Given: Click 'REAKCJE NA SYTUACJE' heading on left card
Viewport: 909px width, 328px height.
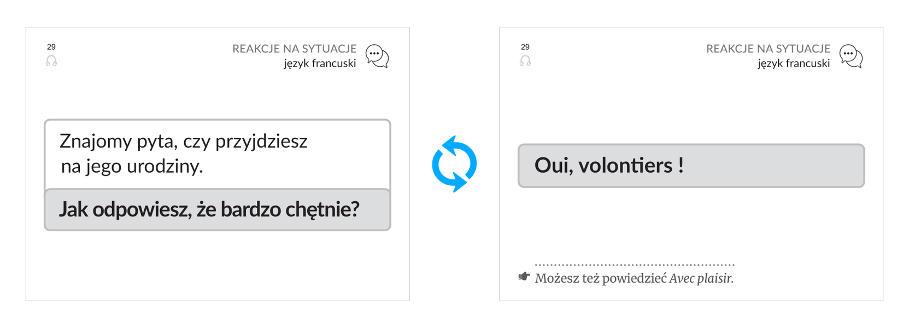Looking at the screenshot, I should point(294,49).
